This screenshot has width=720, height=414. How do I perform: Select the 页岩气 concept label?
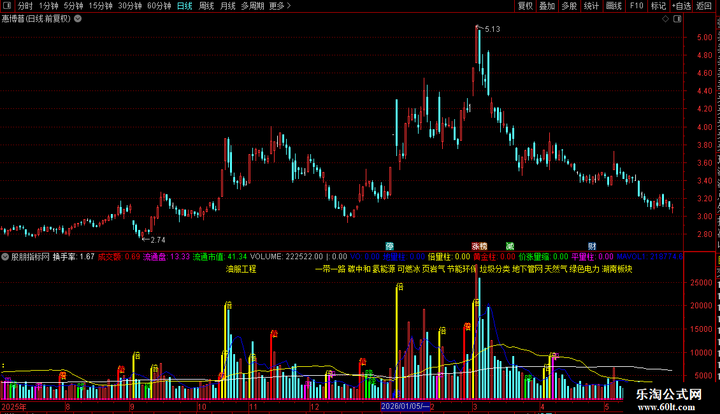point(433,269)
